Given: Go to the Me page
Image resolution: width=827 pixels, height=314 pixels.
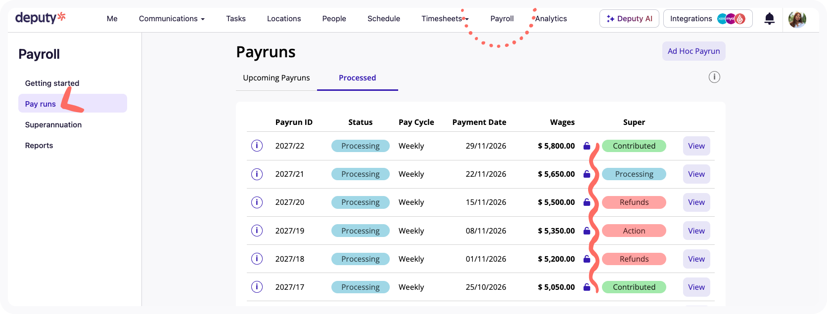Looking at the screenshot, I should point(112,19).
